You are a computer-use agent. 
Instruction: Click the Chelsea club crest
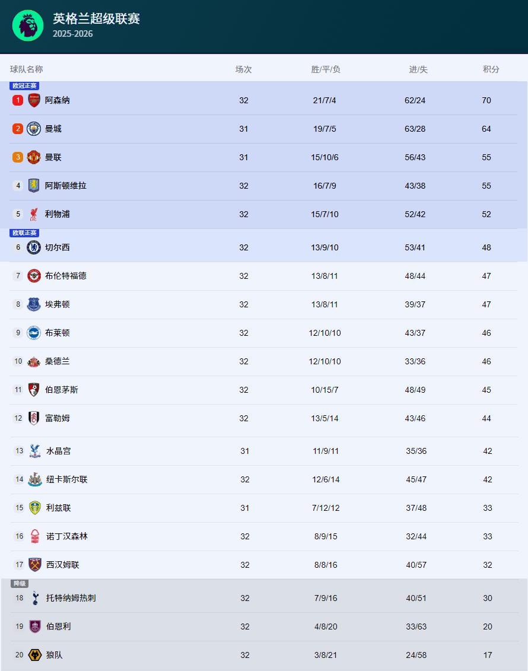click(34, 247)
